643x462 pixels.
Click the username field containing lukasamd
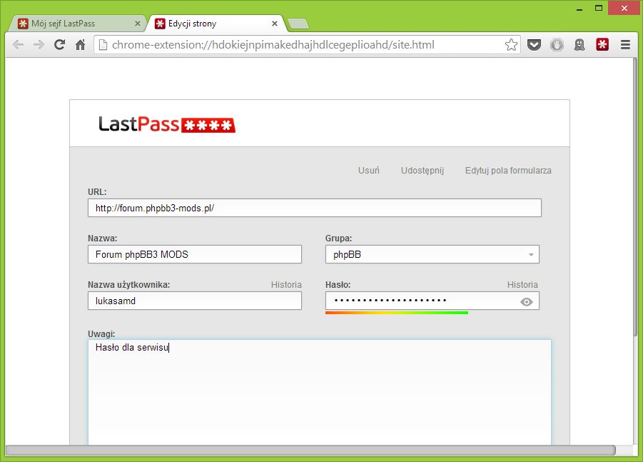[195, 301]
